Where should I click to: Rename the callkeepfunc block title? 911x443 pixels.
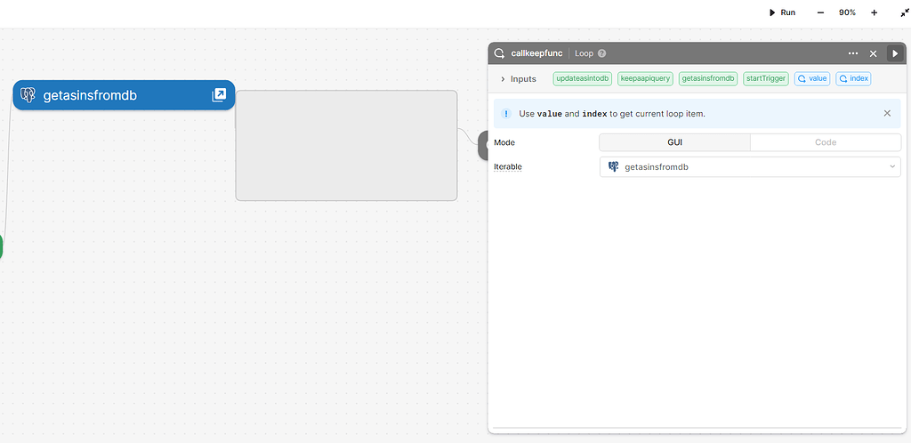point(536,53)
